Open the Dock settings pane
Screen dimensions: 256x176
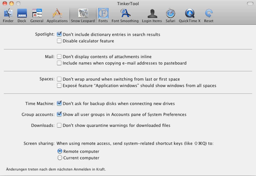pos(22,16)
